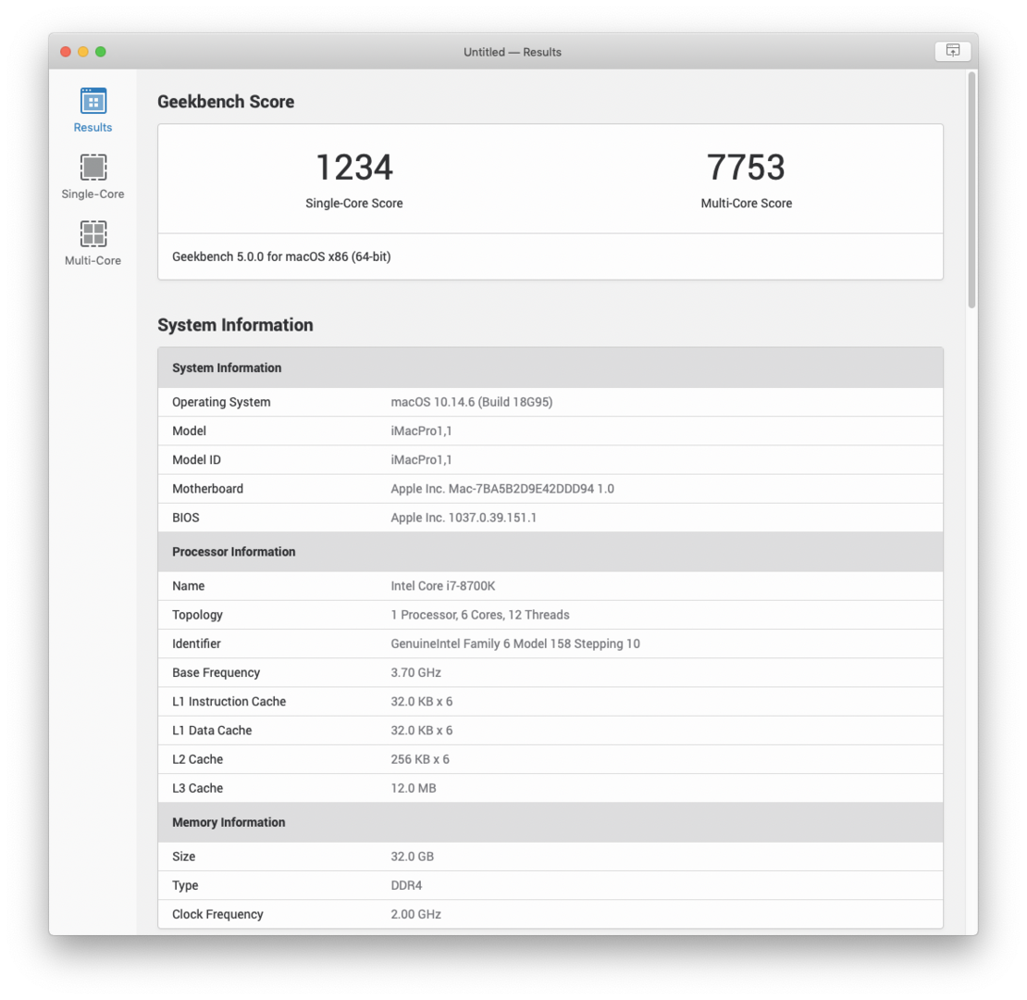Click the L2 Cache row label
This screenshot has height=1000, width=1027.
point(198,759)
